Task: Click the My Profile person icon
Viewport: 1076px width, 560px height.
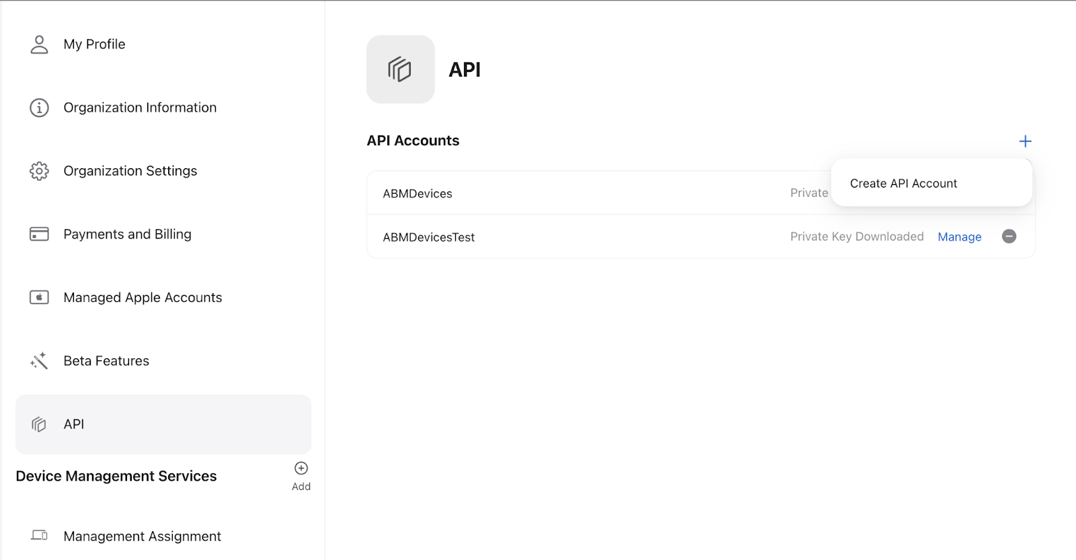Action: pos(39,44)
